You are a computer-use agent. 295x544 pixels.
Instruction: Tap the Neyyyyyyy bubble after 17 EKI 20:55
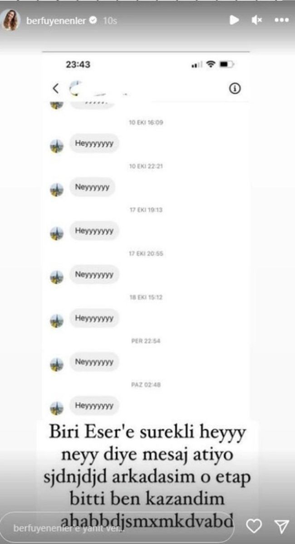tap(94, 274)
